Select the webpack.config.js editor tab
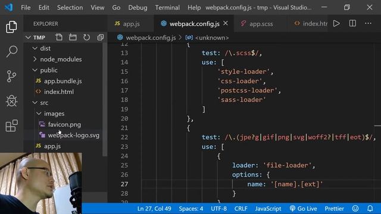This screenshot has height=214, width=381. [195, 24]
